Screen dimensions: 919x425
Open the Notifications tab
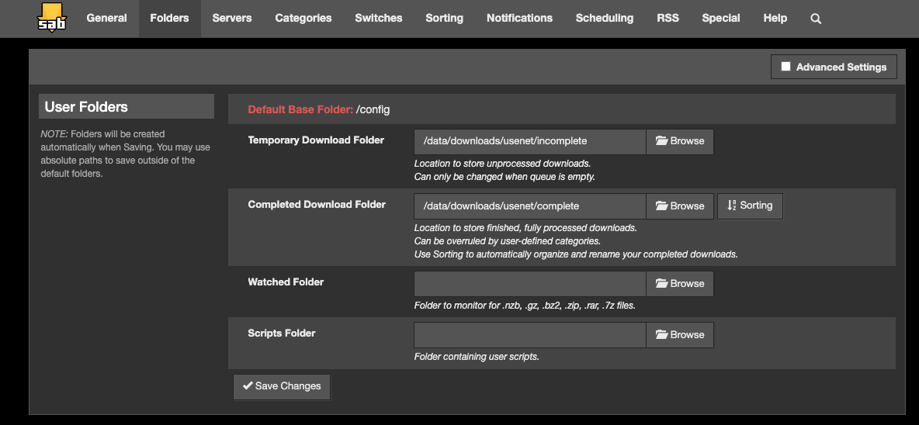[x=519, y=18]
